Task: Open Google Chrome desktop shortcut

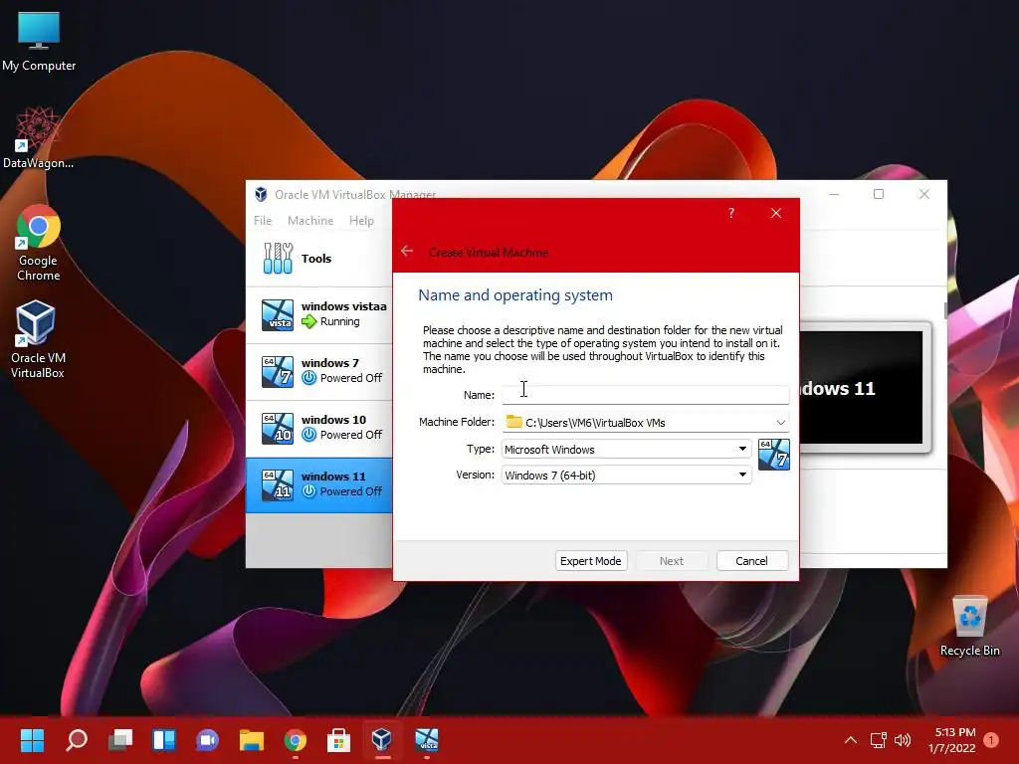Action: (38, 243)
